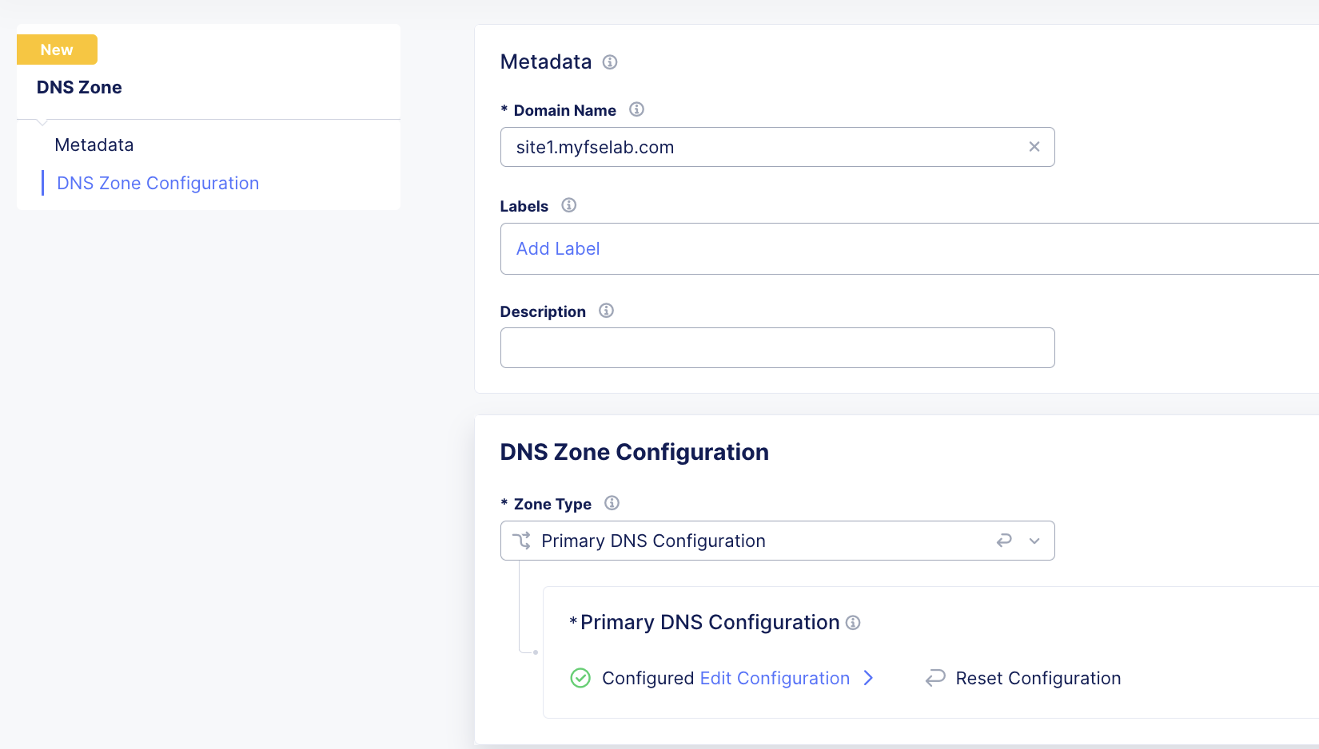Click the shuffle icon inside Zone Type field
This screenshot has width=1319, height=749.
point(521,541)
